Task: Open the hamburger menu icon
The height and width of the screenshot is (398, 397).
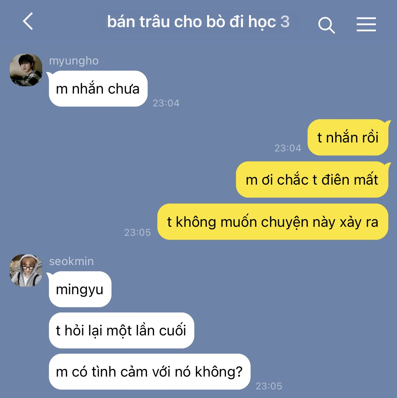Action: click(x=366, y=25)
